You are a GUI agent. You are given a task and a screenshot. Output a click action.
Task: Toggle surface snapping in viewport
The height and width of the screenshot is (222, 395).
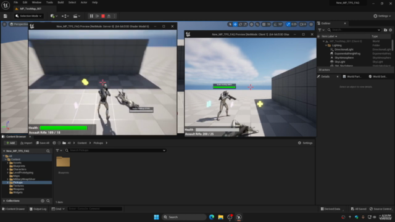[257, 24]
